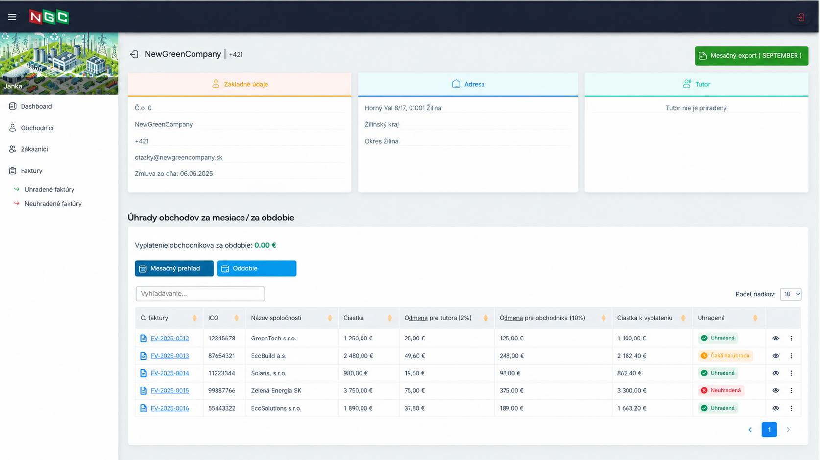View invoice FV-2025-0012 via eye icon

coord(776,339)
